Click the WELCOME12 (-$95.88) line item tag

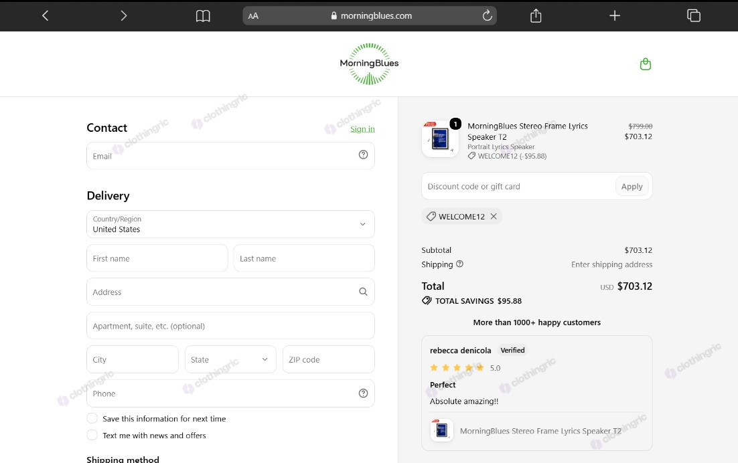point(507,156)
